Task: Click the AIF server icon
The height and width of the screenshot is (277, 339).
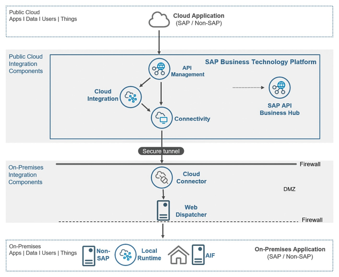Action: pos(198,255)
